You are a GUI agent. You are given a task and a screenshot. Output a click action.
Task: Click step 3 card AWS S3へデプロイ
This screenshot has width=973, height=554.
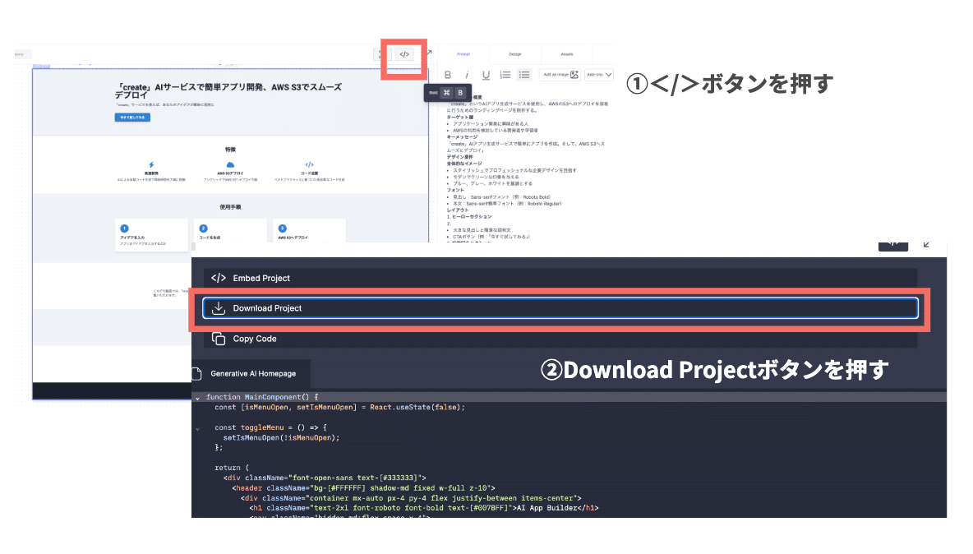309,232
